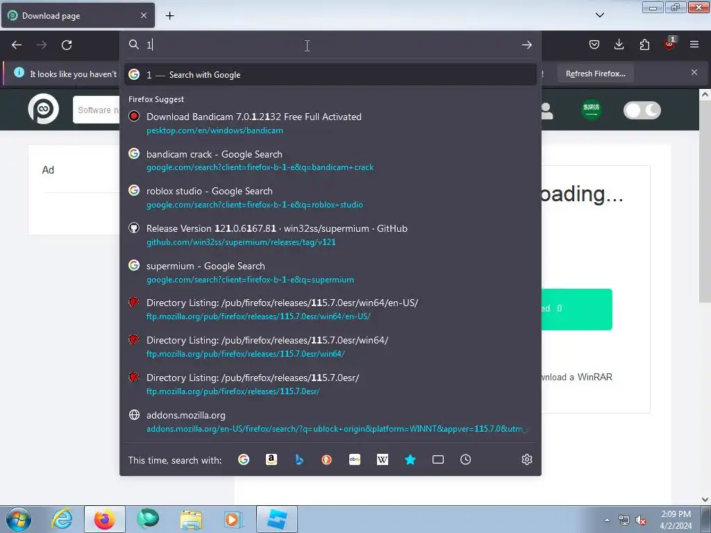Open the Firefox hamburger menu
This screenshot has width=711, height=533.
tap(694, 44)
